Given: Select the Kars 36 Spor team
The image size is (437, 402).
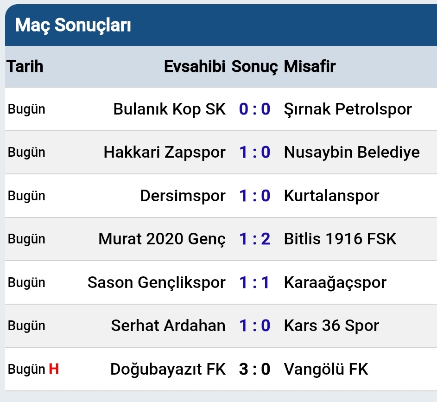Looking at the screenshot, I should pos(331,325).
